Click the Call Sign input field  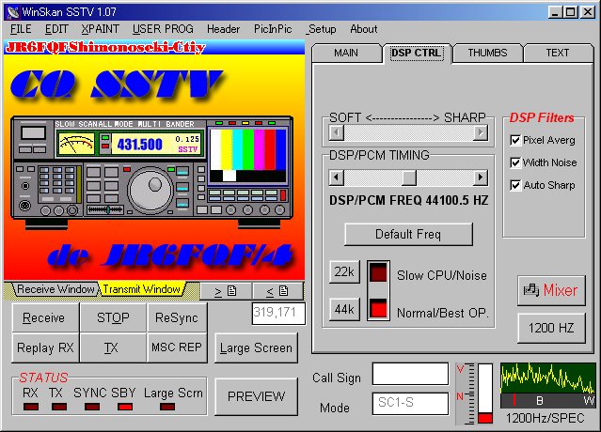pos(410,374)
